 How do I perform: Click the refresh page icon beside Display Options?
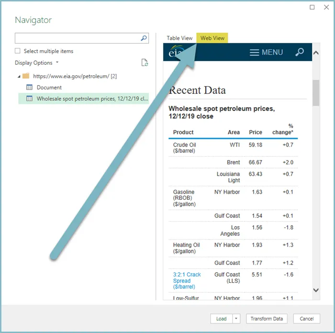point(145,63)
